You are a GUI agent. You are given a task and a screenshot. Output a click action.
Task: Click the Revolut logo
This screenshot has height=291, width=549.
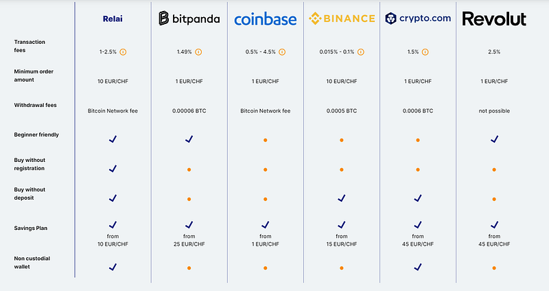pyautogui.click(x=494, y=19)
